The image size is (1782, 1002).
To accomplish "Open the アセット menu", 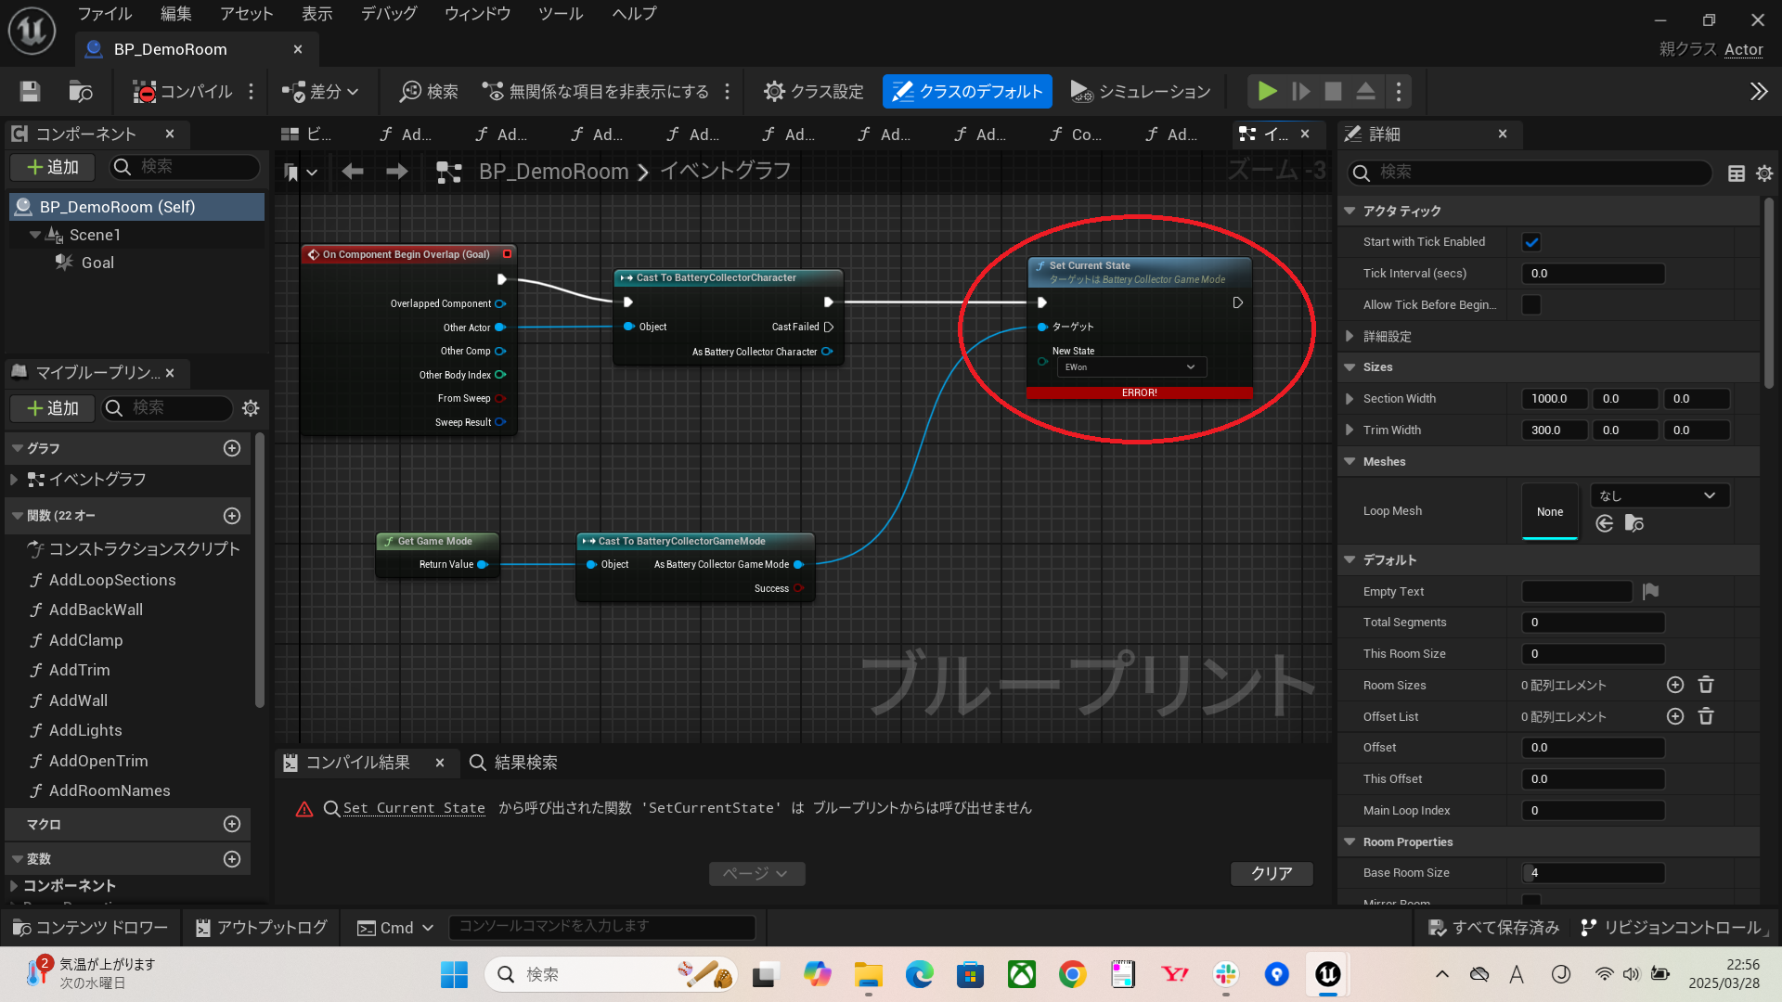I will coord(246,14).
